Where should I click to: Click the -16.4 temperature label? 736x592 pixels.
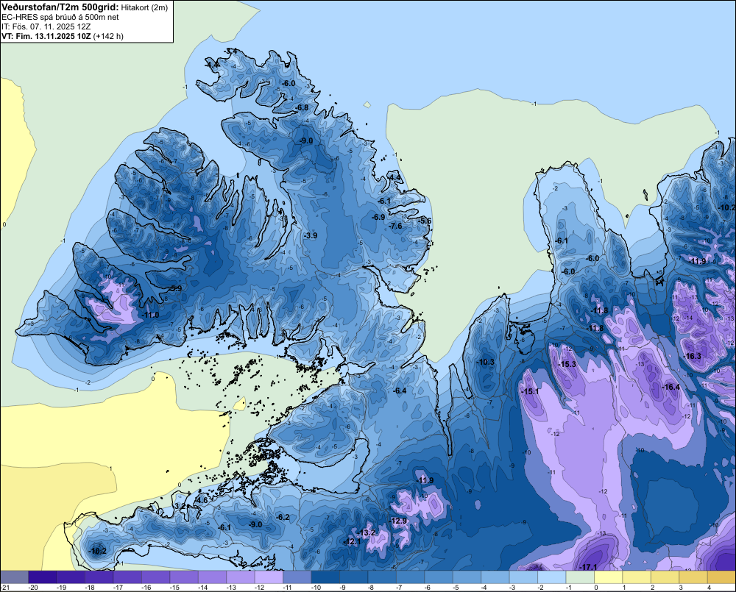670,387
